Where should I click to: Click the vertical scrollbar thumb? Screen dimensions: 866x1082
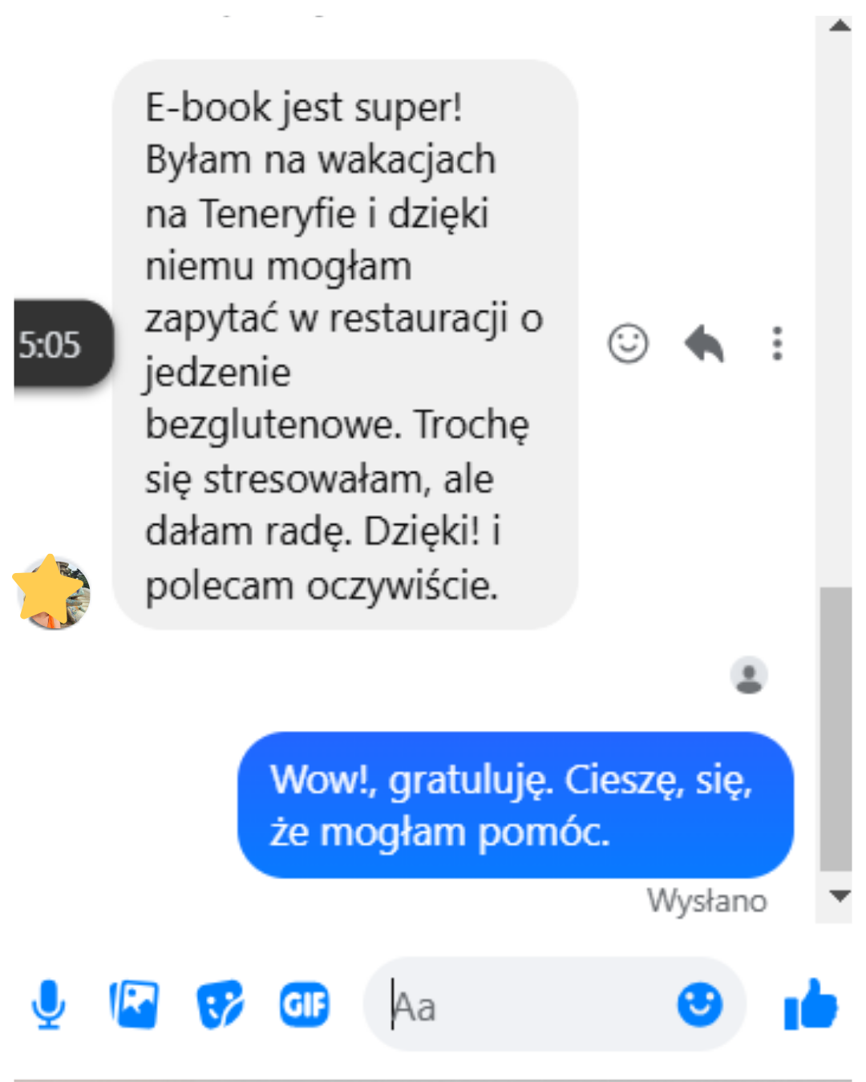(836, 729)
